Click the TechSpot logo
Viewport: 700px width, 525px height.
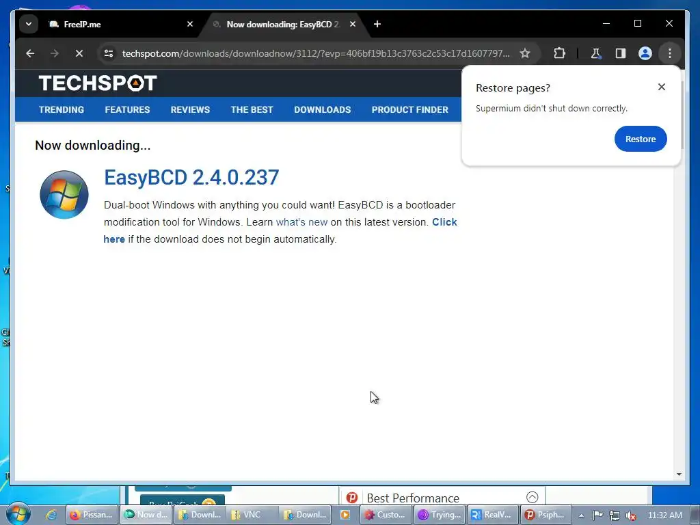coord(98,83)
